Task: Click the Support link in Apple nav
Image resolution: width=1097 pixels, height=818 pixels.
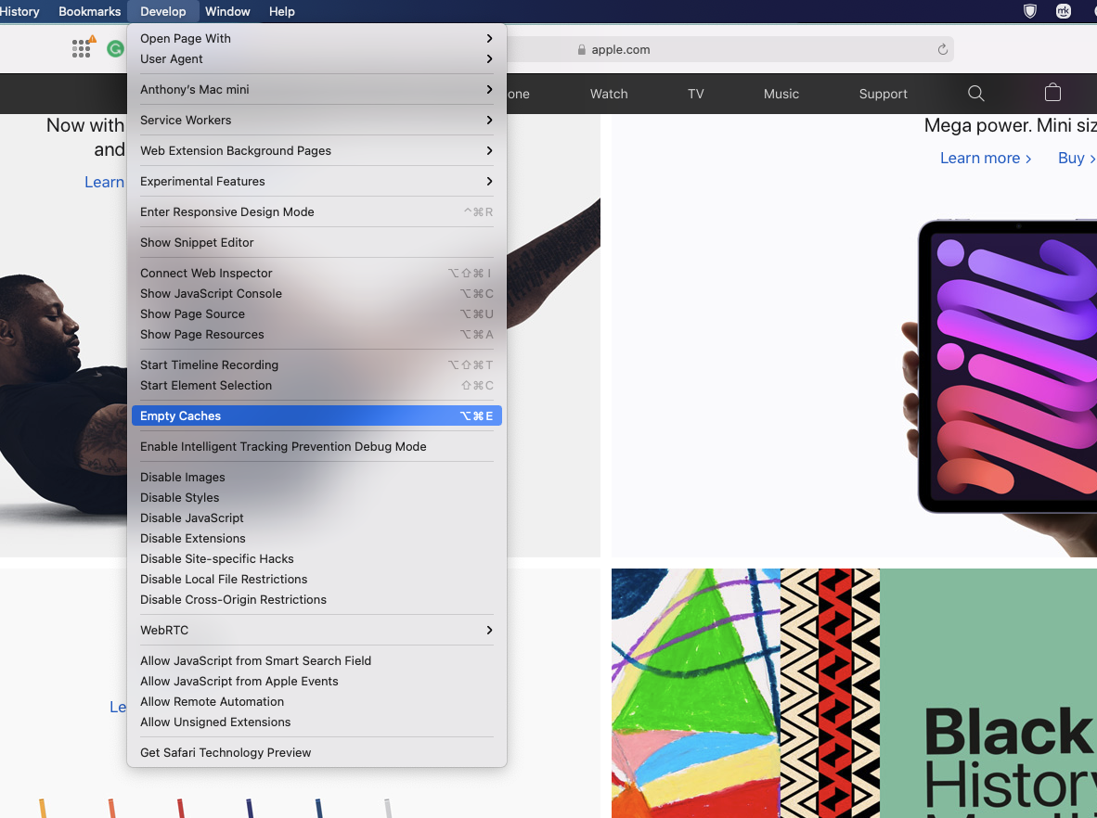Action: click(883, 94)
